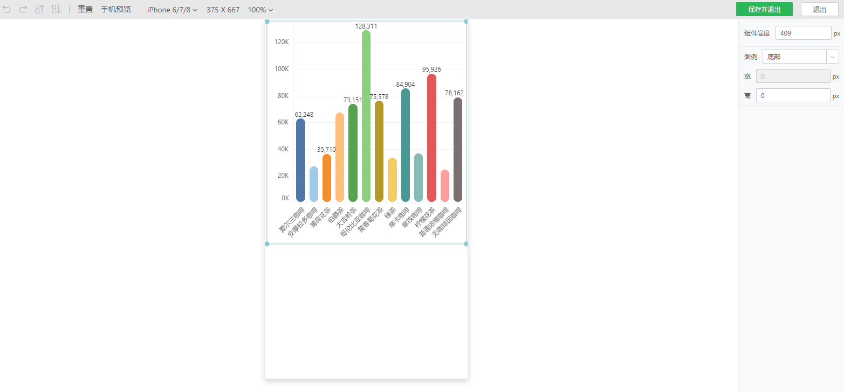Click the 375 X 667 resolution text
Screen dimensions: 844x392
[223, 10]
